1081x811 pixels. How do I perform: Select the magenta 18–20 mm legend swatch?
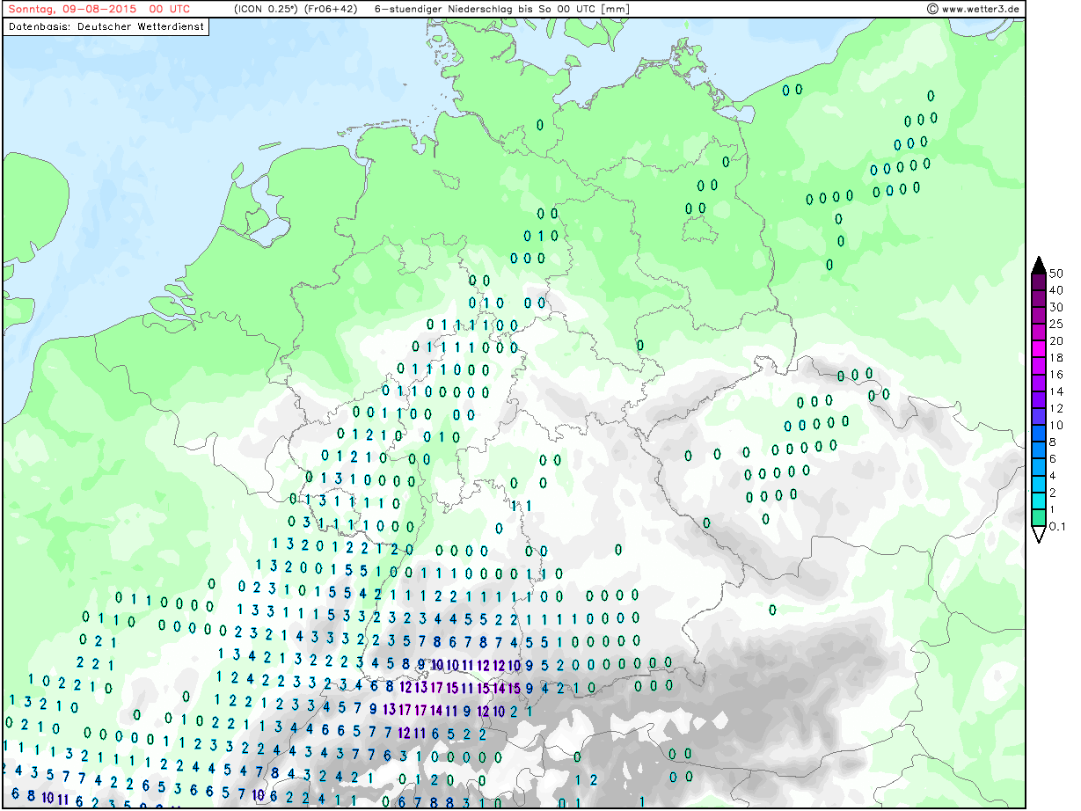pos(1038,349)
